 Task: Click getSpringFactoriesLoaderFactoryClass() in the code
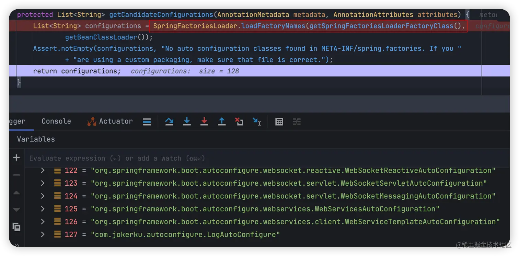[385, 26]
